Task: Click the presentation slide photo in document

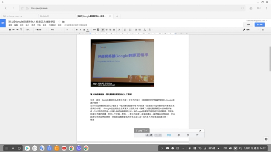Action: (x=122, y=63)
